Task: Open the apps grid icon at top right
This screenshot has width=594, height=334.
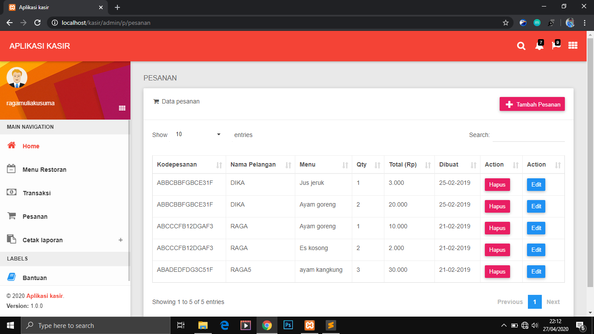Action: [x=573, y=45]
